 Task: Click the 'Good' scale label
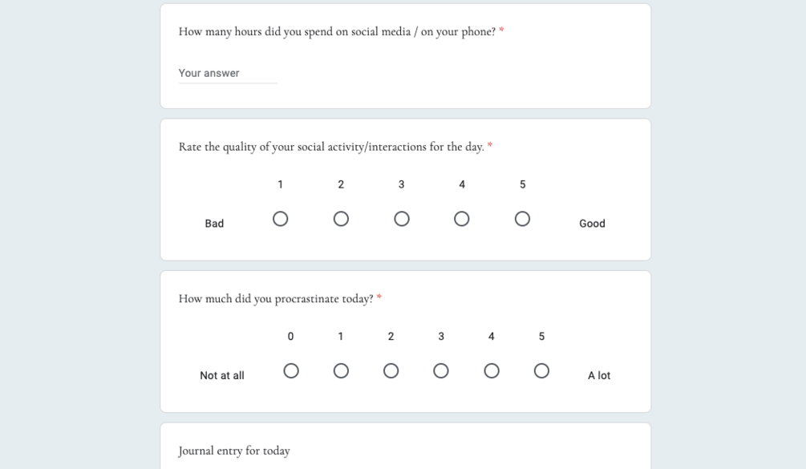click(x=592, y=224)
